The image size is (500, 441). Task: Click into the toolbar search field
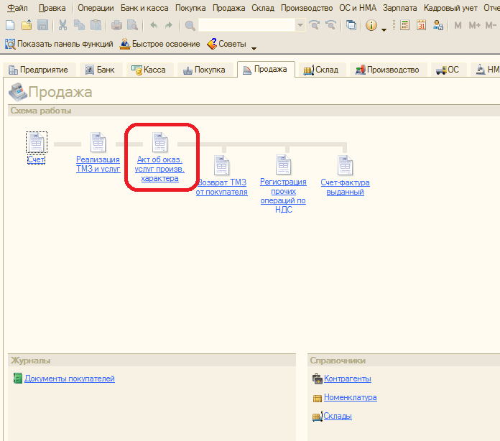click(247, 25)
